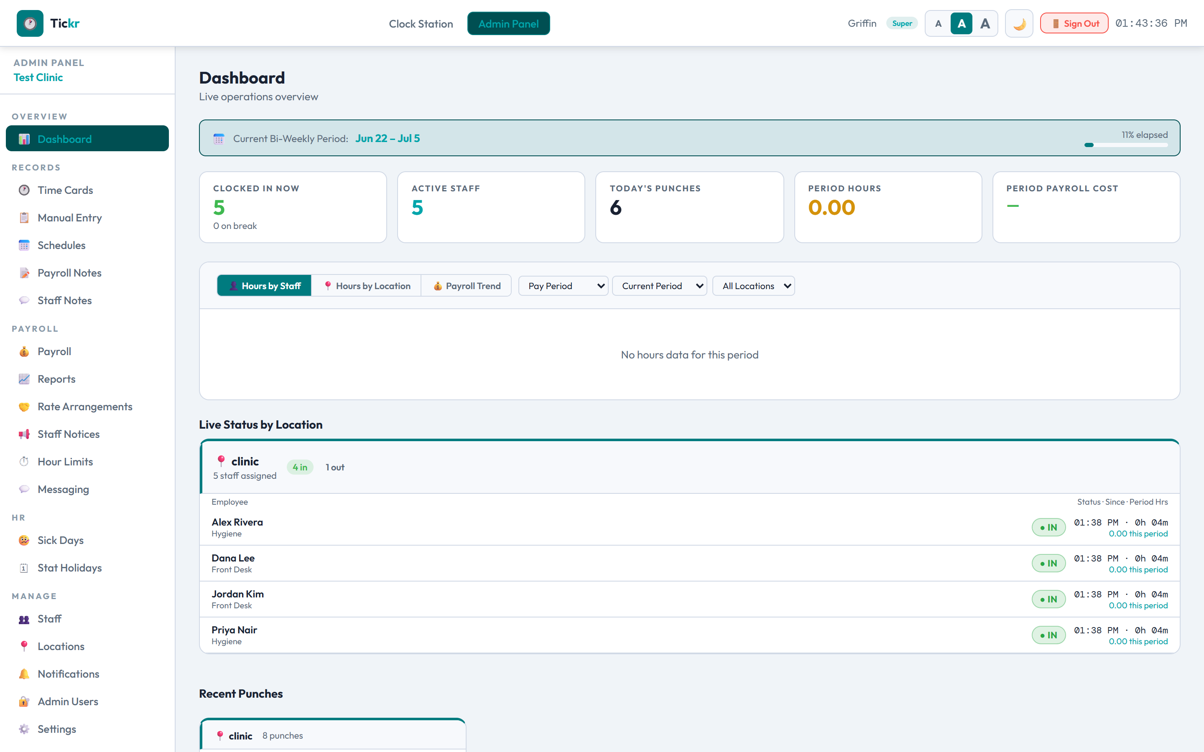Click Jun 22 – Jul 5 period text
The image size is (1204, 752).
[x=388, y=139]
